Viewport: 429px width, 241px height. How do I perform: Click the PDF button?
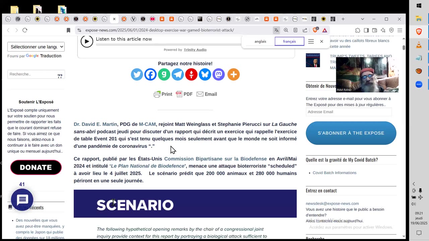coord(184,94)
